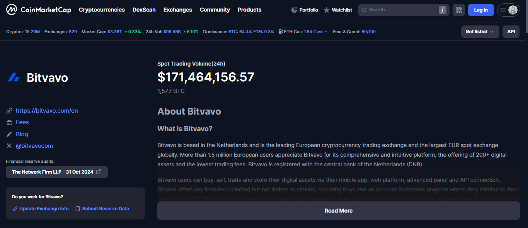Click the About Bitvavo heading
The image size is (528, 228).
[189, 111]
